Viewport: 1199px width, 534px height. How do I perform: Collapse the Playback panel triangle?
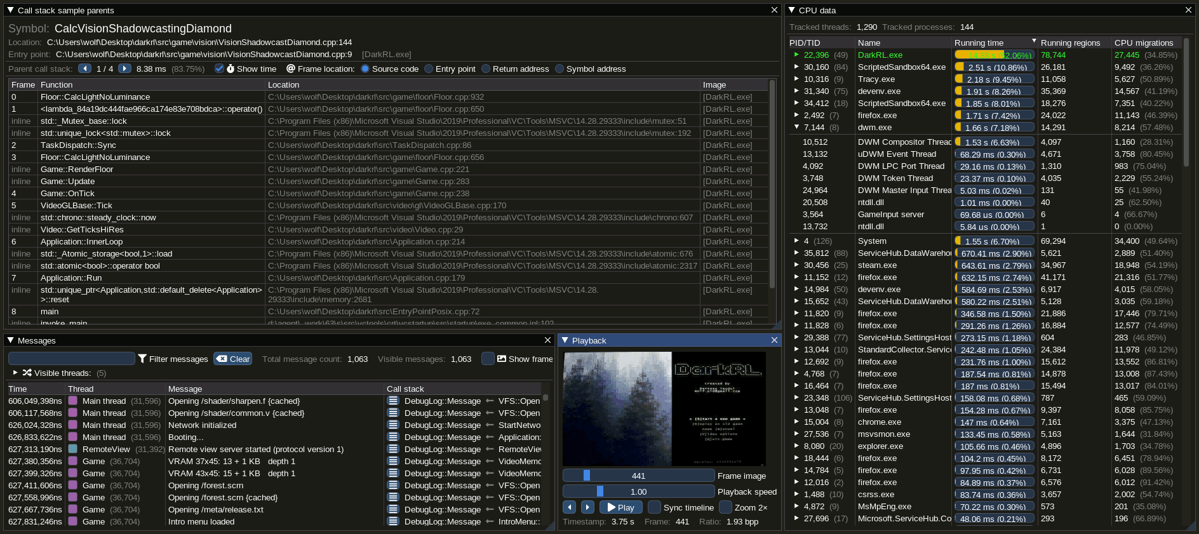565,340
